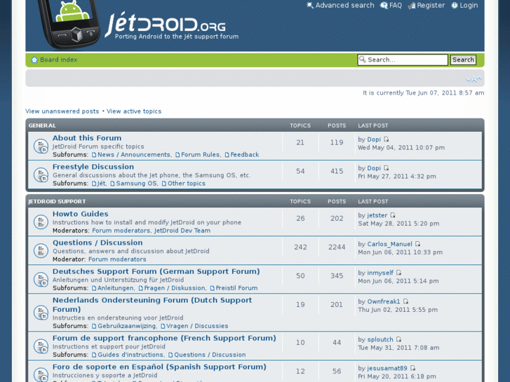Image resolution: width=510 pixels, height=382 pixels.
Task: Click the Search button
Action: click(463, 60)
